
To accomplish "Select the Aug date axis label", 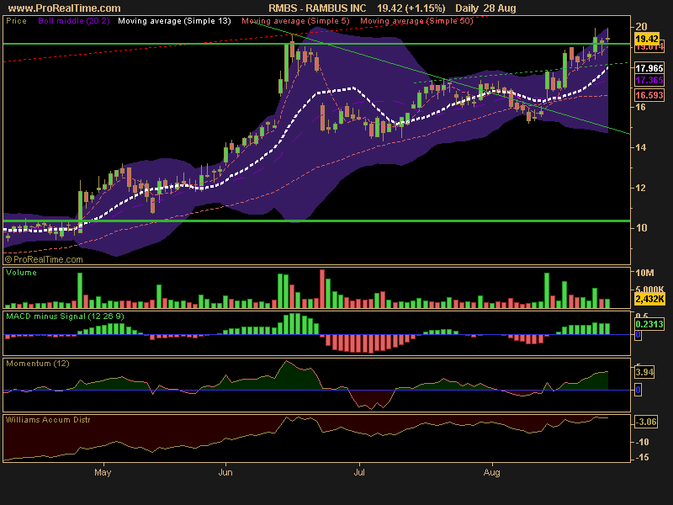I will point(492,473).
